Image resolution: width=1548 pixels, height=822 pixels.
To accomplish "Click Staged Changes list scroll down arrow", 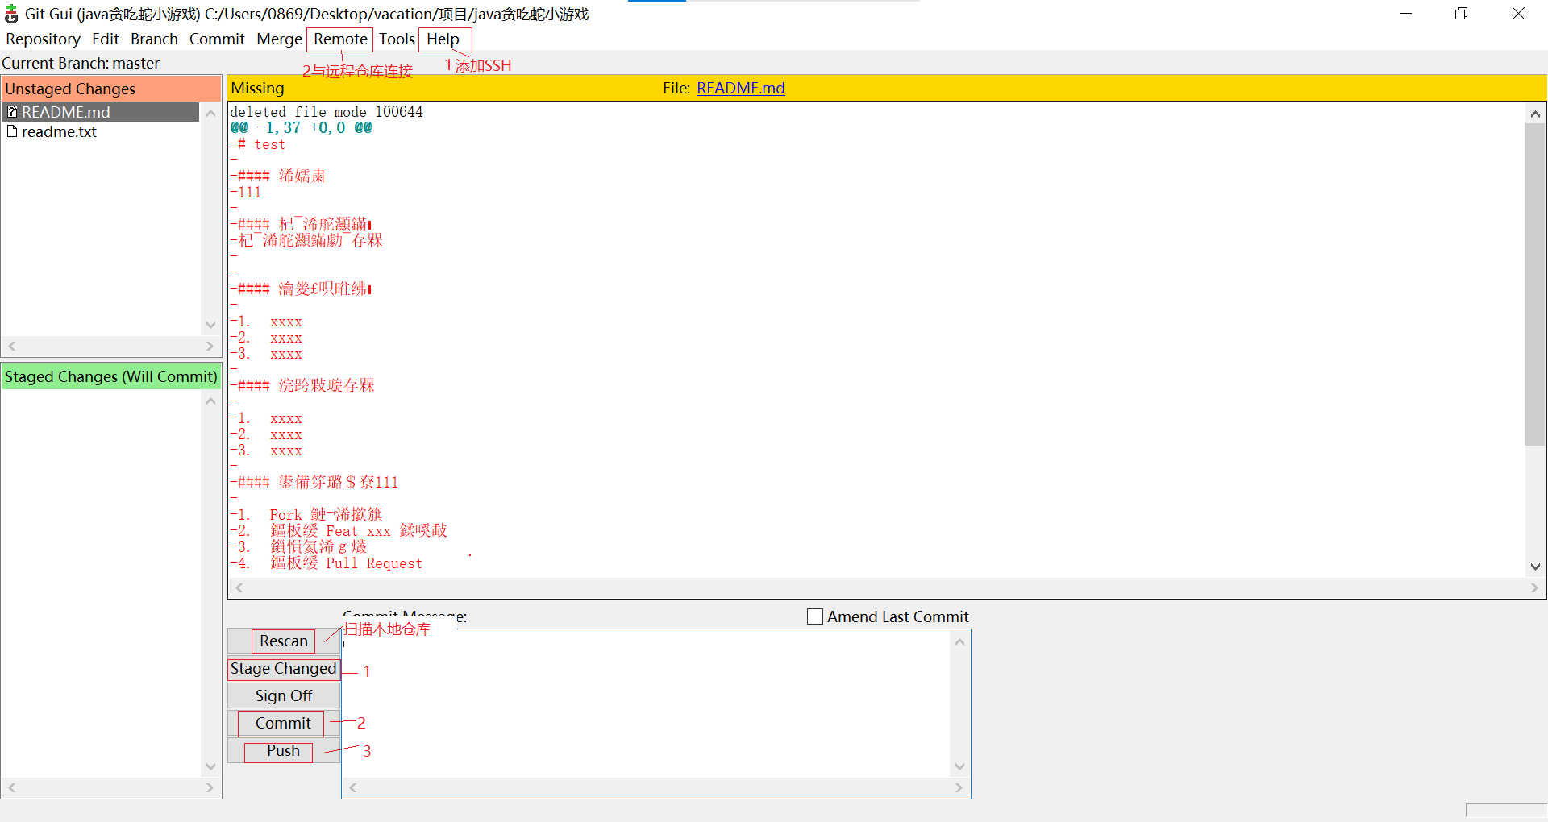I will pos(210,766).
